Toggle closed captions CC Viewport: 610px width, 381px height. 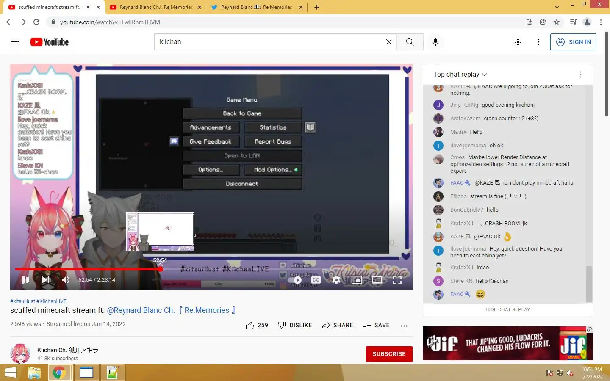(x=316, y=280)
